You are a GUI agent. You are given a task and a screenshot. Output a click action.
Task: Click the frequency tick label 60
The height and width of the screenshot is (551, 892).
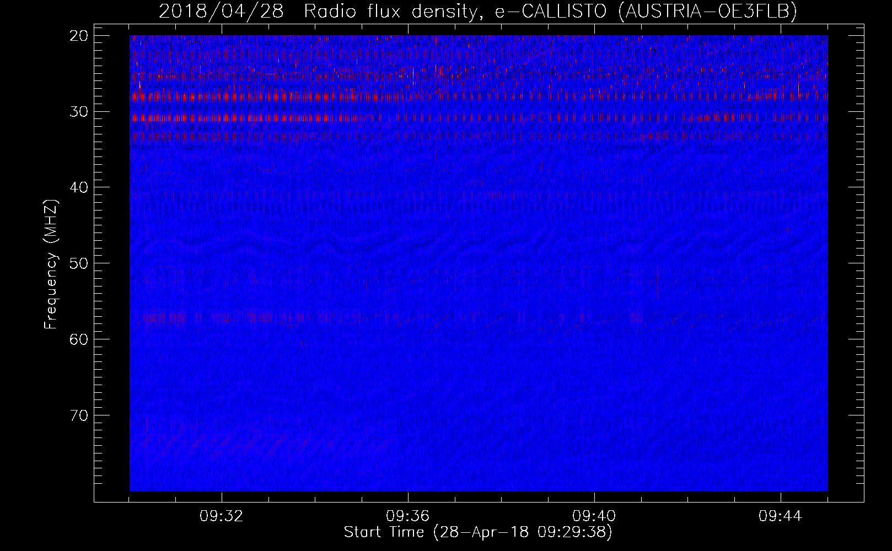tap(79, 339)
